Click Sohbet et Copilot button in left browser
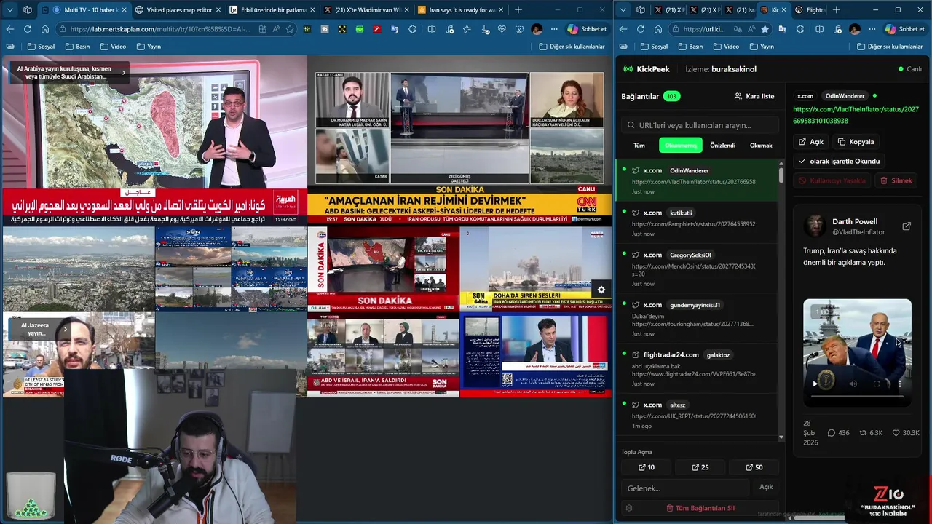 click(587, 29)
